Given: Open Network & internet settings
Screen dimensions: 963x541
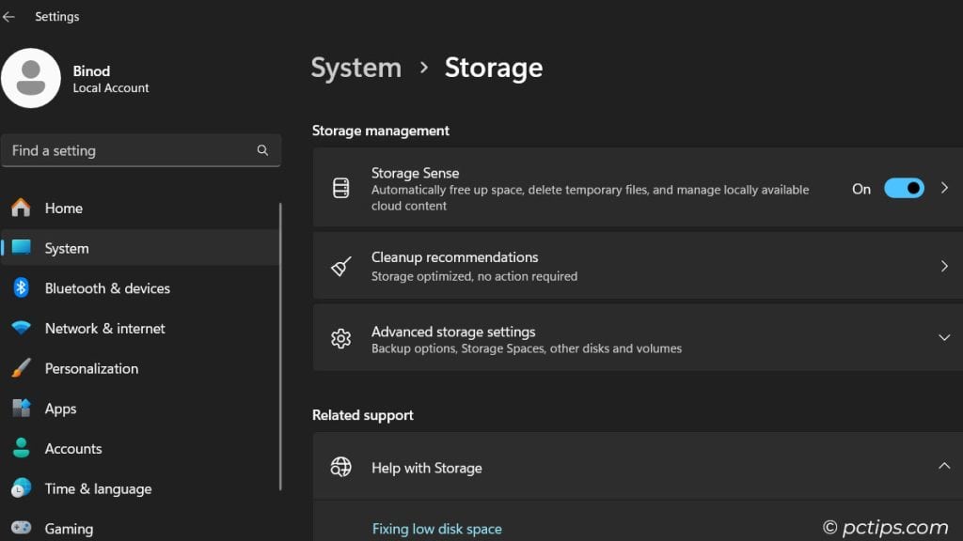Looking at the screenshot, I should pos(141,328).
